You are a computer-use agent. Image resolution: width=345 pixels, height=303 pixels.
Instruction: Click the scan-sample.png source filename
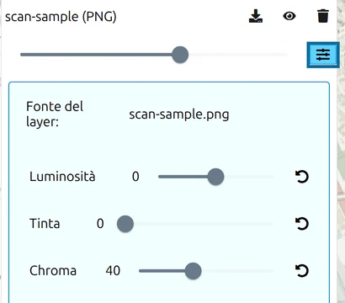[179, 114]
